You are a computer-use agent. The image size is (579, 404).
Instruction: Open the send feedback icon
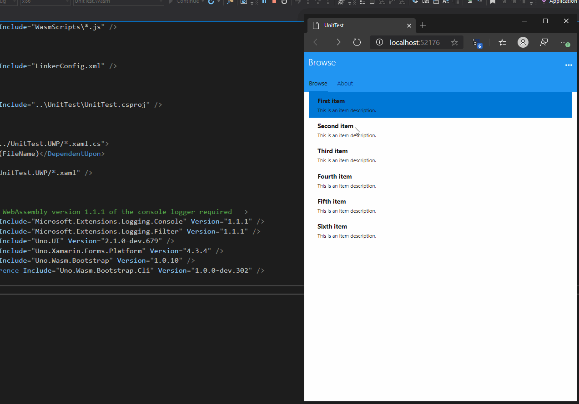[544, 42]
